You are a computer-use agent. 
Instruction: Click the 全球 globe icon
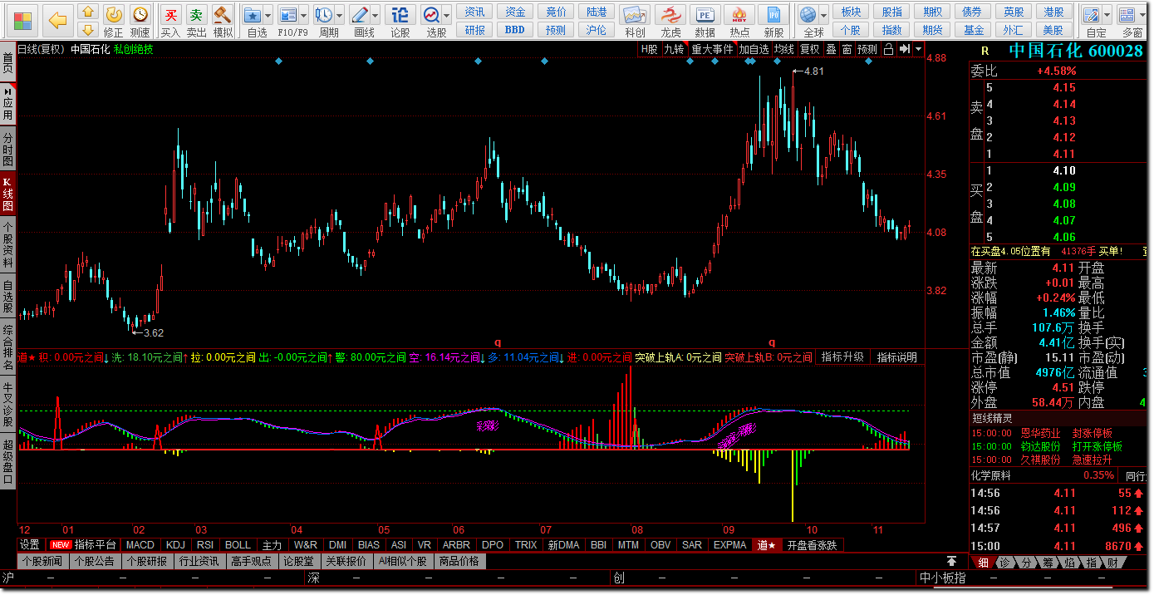[x=808, y=14]
